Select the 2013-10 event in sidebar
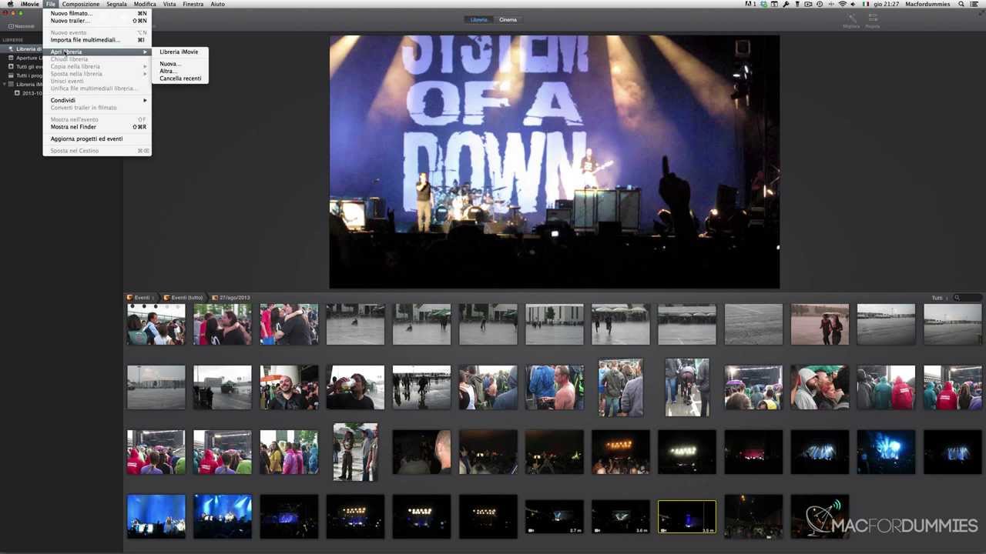 coord(31,93)
